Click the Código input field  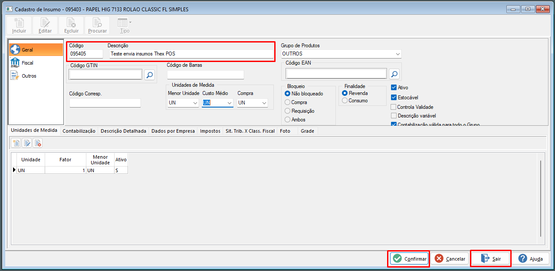pyautogui.click(x=86, y=54)
